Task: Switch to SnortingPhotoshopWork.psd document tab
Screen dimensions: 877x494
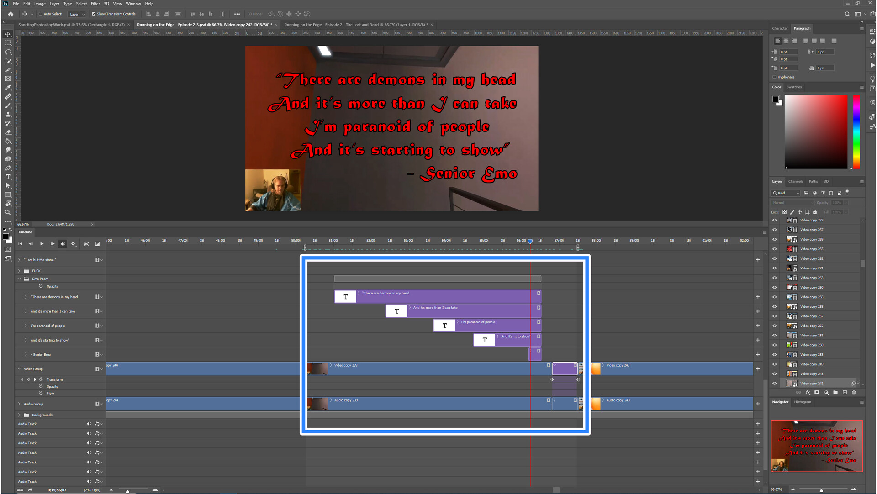Action: tap(71, 25)
